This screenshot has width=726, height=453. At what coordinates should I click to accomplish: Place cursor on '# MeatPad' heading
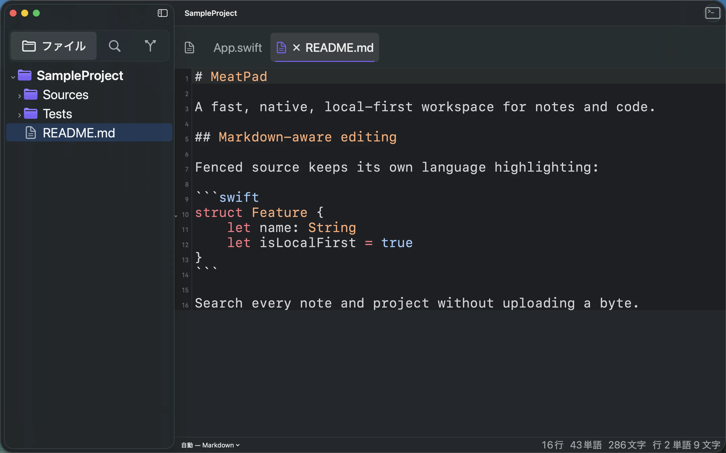pyautogui.click(x=231, y=77)
